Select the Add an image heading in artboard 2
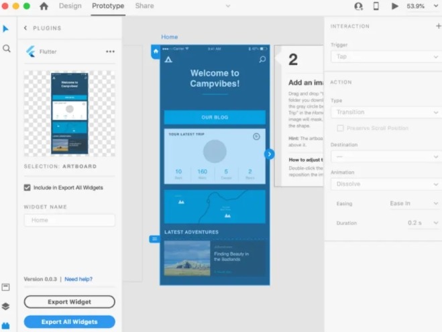442x332 pixels. 306,82
